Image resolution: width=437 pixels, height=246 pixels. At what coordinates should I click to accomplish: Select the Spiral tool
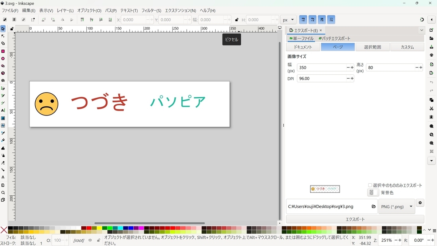point(3,81)
